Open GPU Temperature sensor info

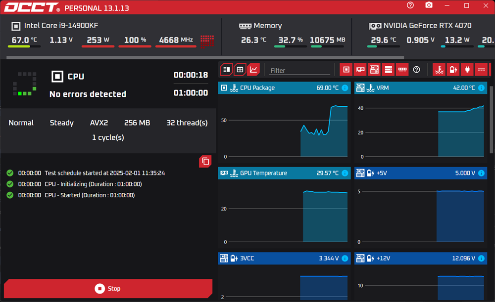tap(345, 173)
